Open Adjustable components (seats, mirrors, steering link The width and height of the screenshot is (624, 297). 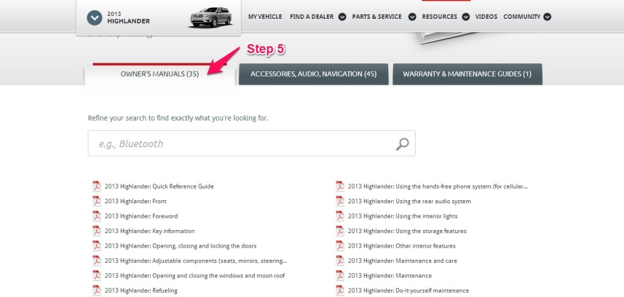click(x=196, y=261)
